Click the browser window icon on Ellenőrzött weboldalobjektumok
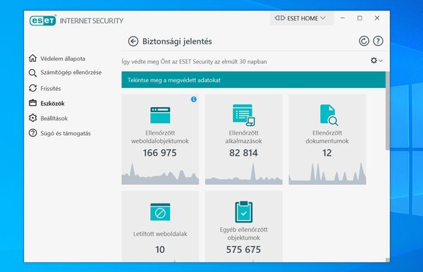This screenshot has width=423, height=272. (x=160, y=115)
